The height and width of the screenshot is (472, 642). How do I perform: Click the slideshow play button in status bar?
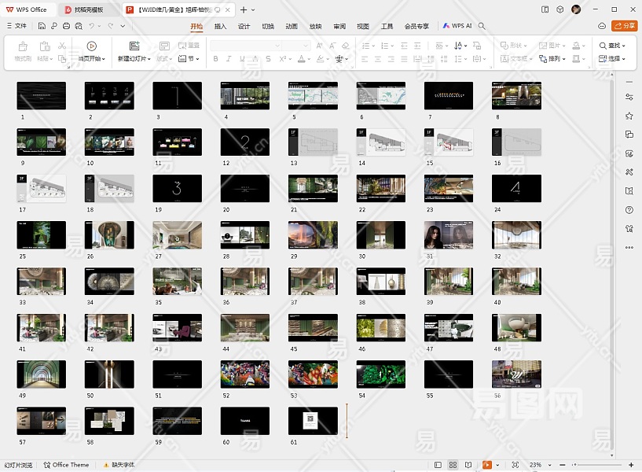tap(487, 465)
